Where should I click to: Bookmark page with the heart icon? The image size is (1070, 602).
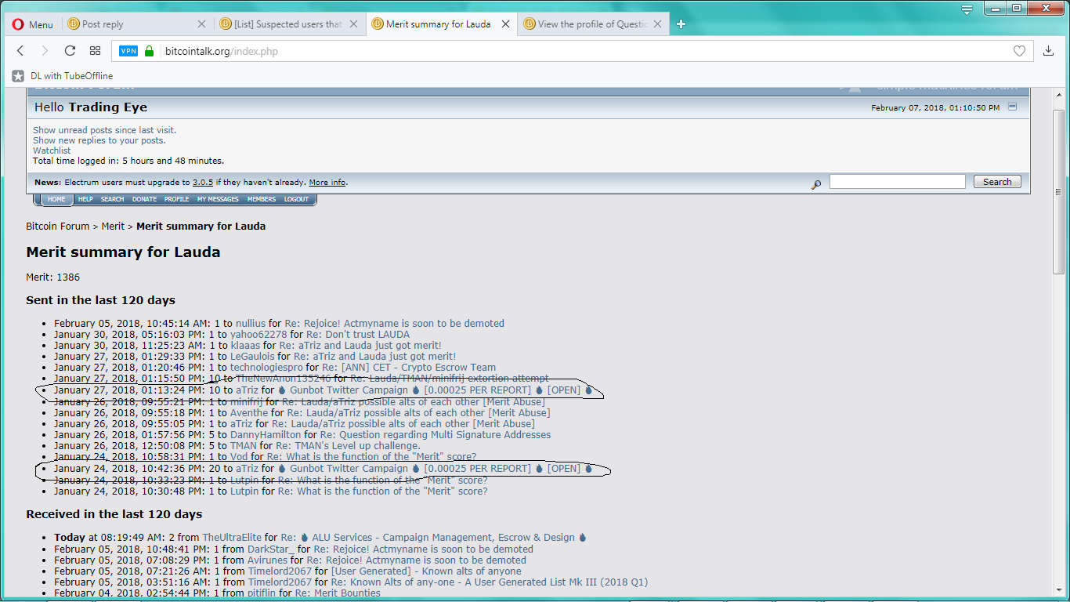[1019, 51]
